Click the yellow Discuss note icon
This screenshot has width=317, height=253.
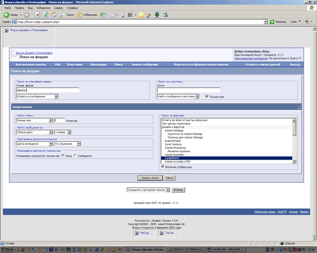[141, 15]
